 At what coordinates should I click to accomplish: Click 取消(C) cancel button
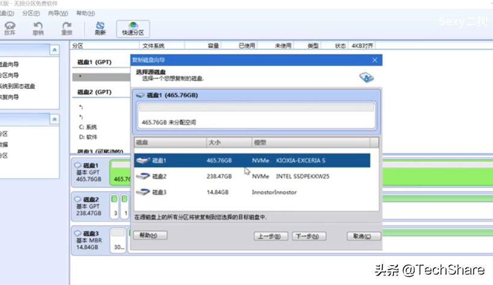[x=364, y=236]
